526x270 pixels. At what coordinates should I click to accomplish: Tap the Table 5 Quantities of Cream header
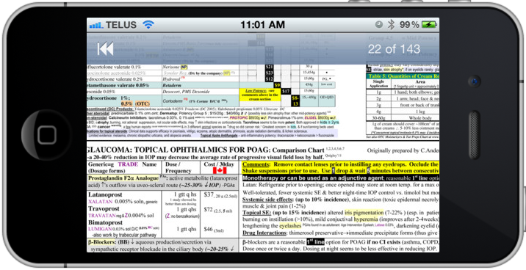[x=403, y=76]
